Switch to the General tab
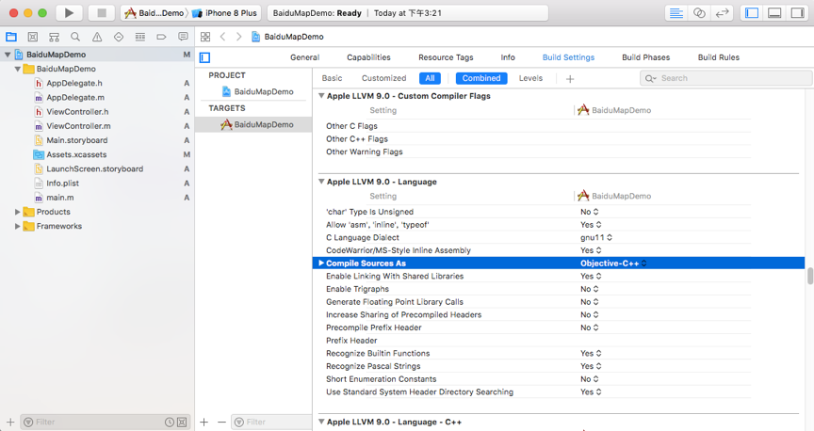The width and height of the screenshot is (814, 431). (304, 57)
